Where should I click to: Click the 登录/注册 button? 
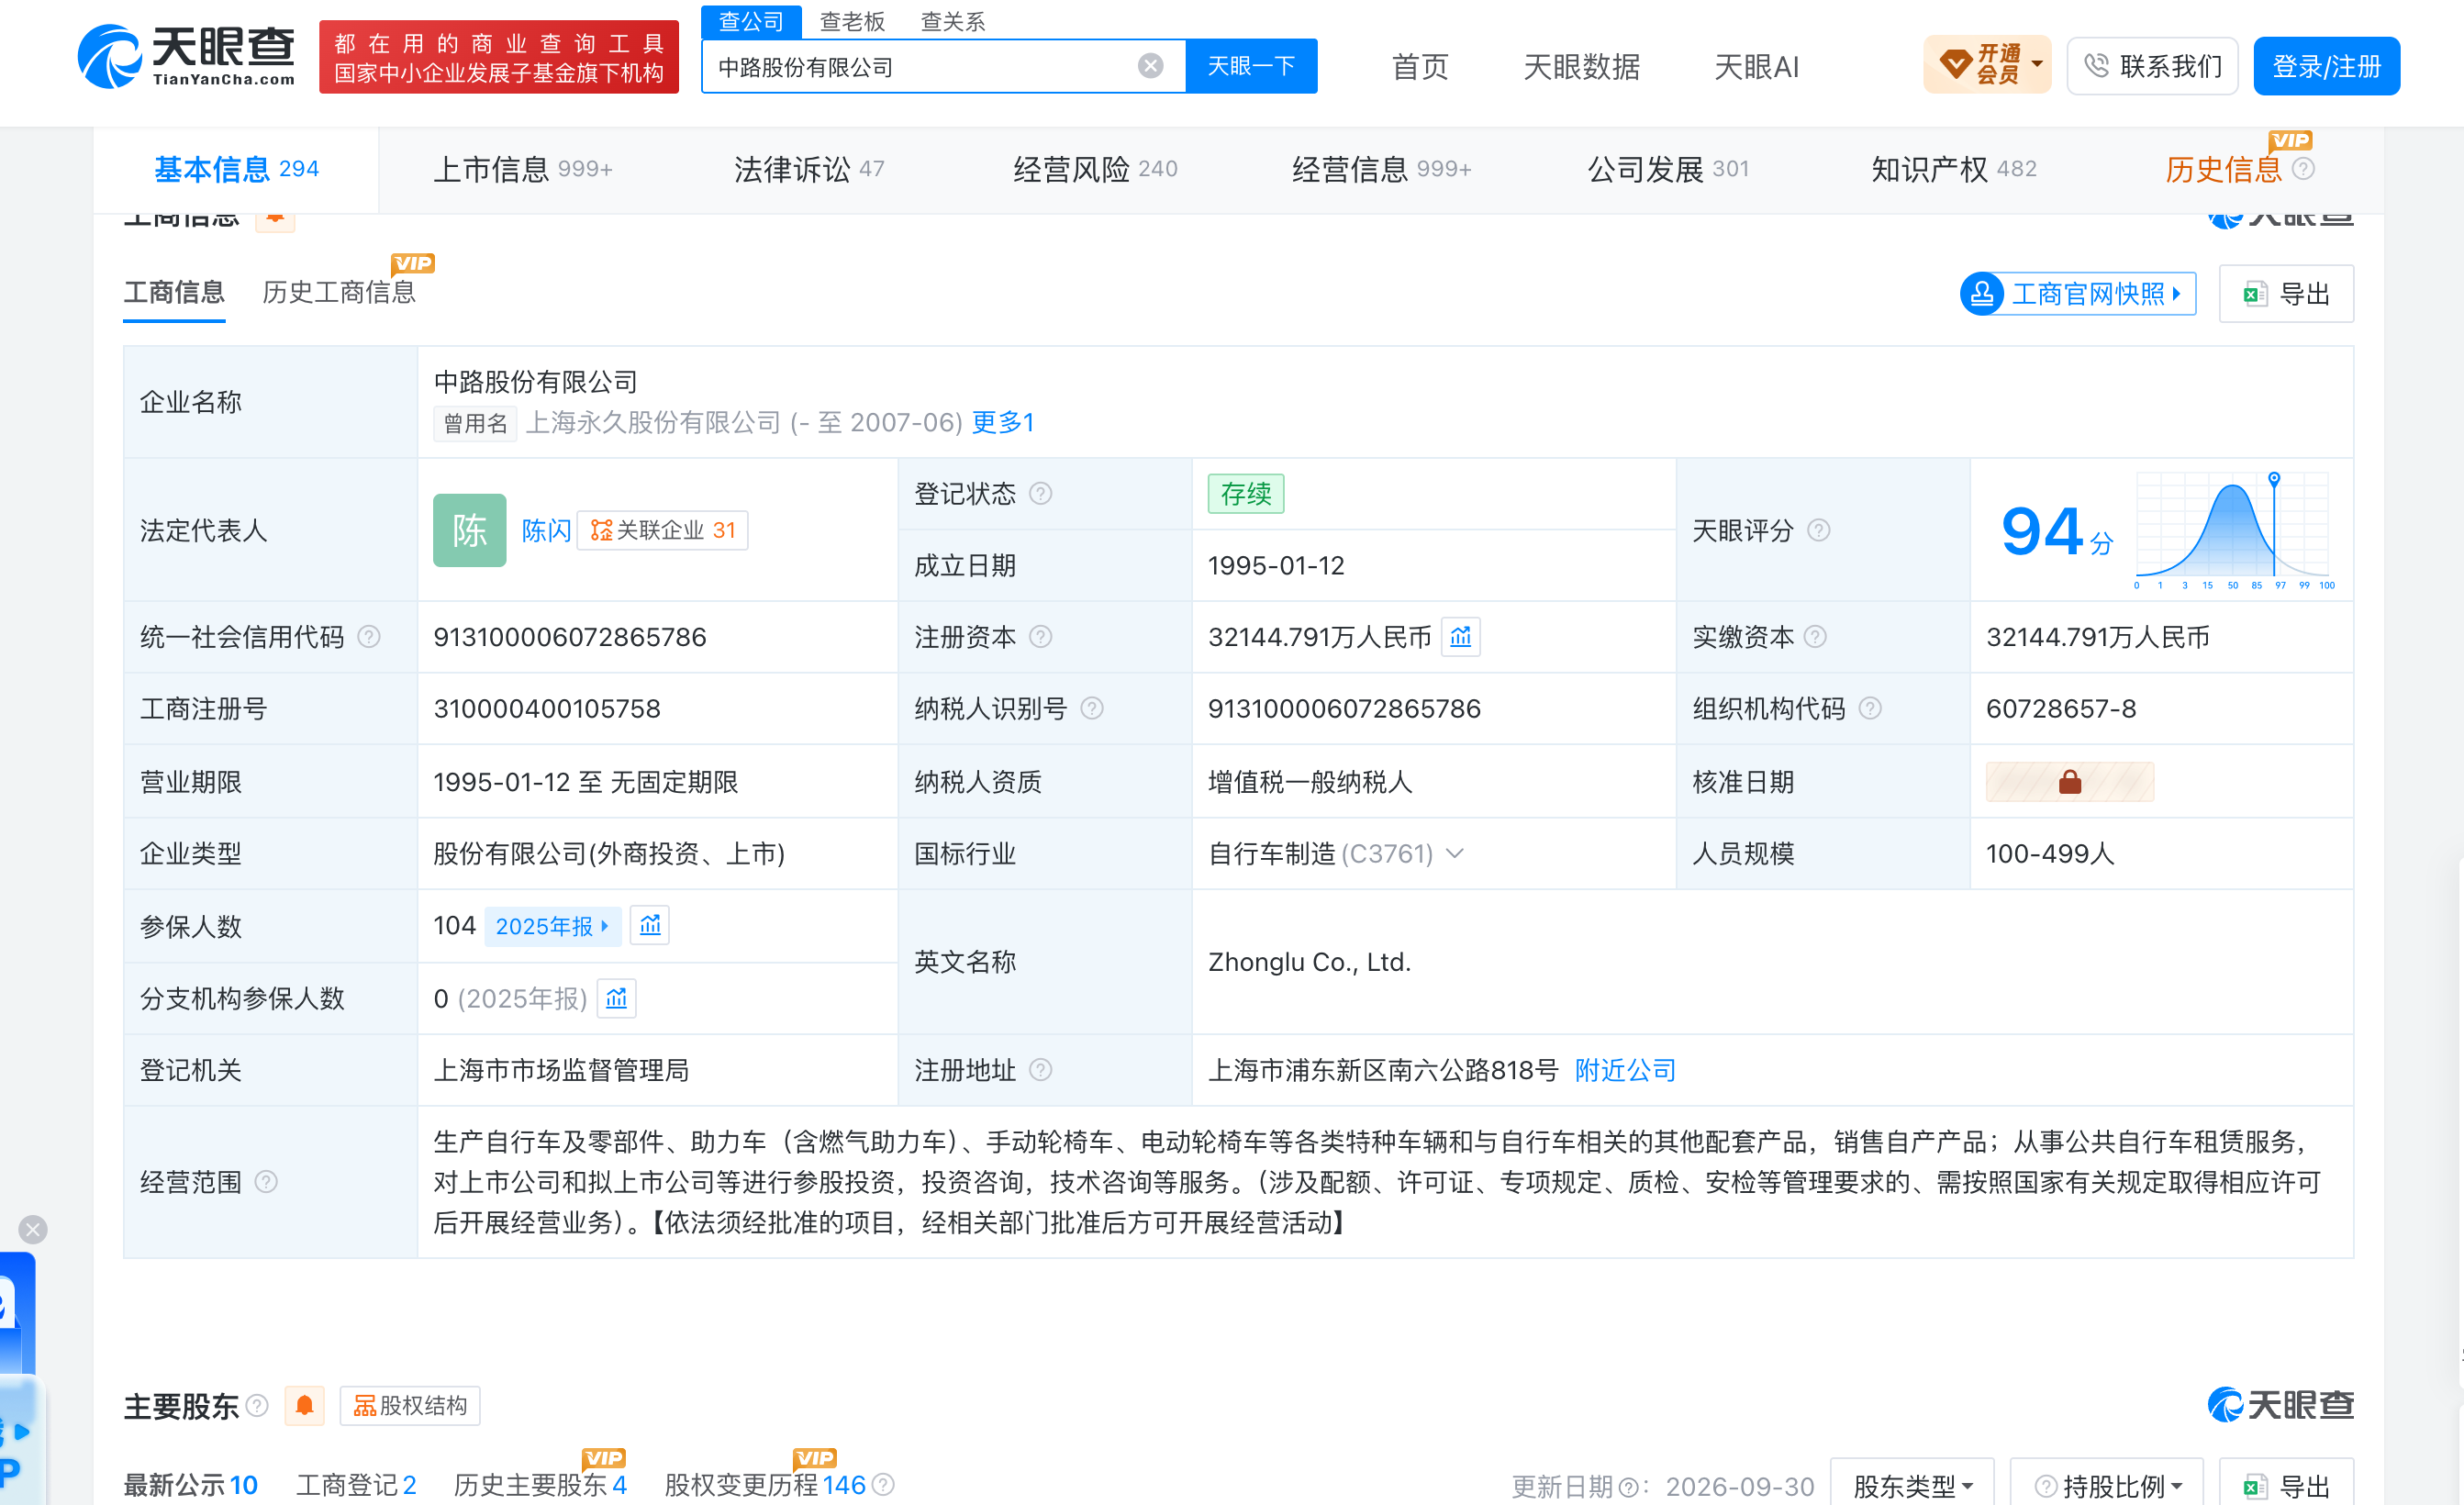(x=2326, y=66)
